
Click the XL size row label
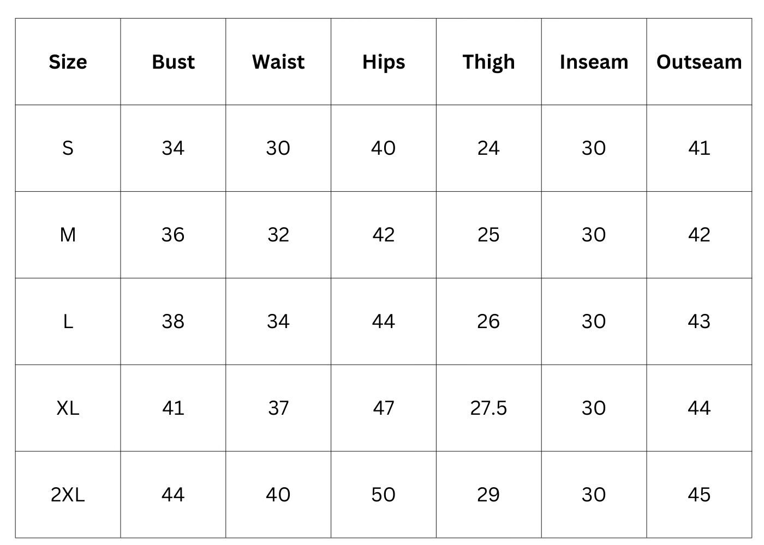pyautogui.click(x=68, y=408)
